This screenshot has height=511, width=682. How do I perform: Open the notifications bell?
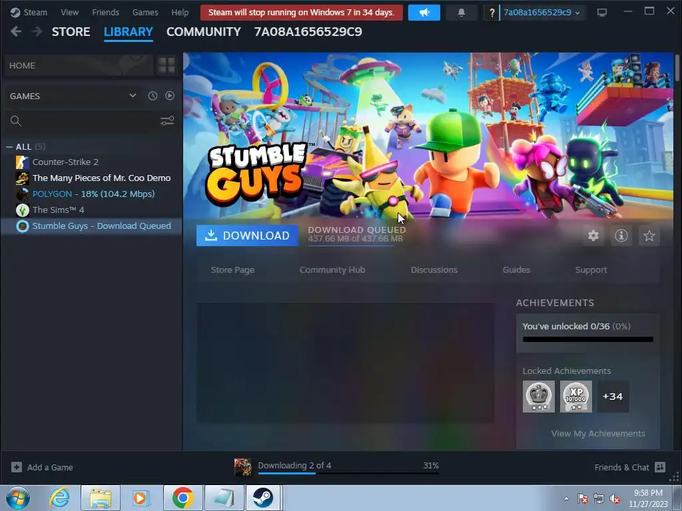[x=462, y=13]
